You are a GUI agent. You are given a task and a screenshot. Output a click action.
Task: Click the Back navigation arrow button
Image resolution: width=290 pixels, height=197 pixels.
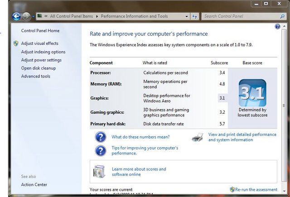(16, 16)
